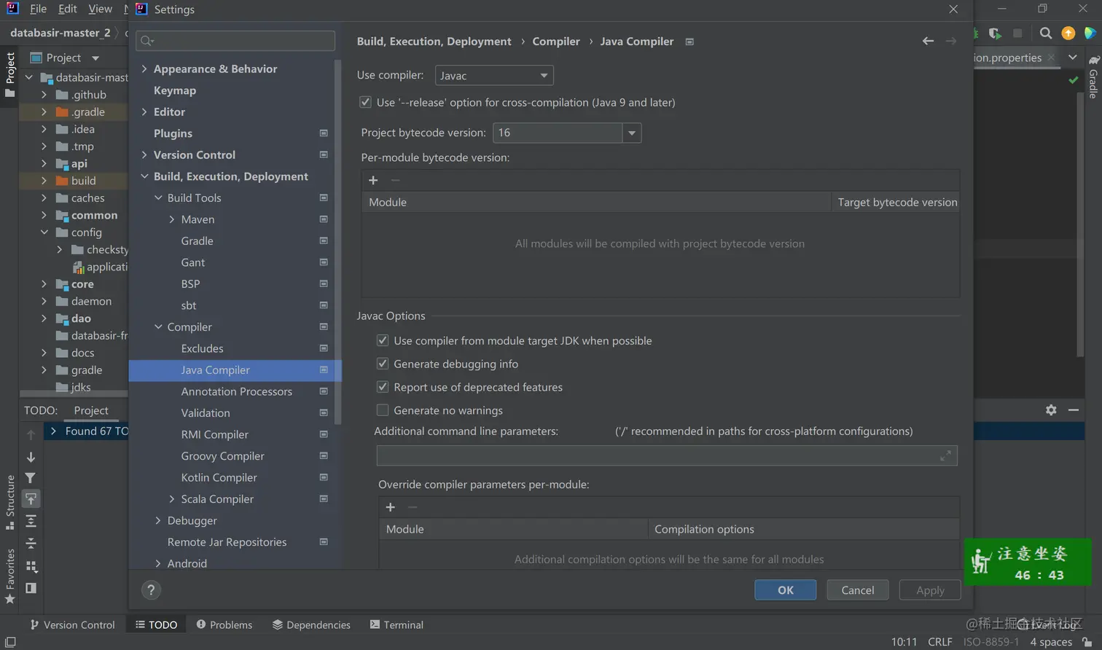Click the help question mark button
Image resolution: width=1102 pixels, height=650 pixels.
(x=151, y=590)
